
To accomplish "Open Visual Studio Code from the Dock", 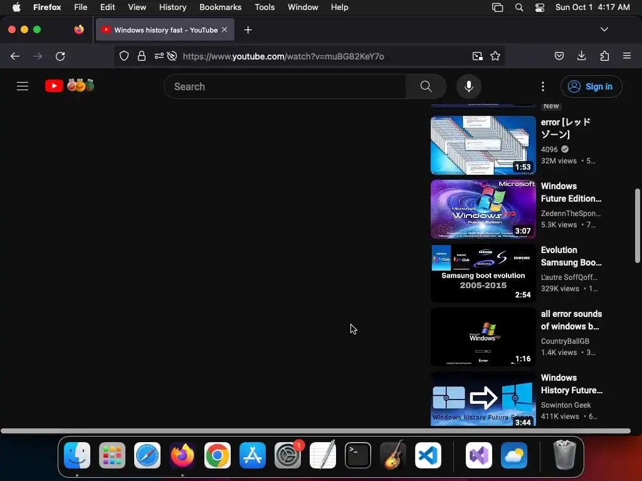I will pos(428,455).
